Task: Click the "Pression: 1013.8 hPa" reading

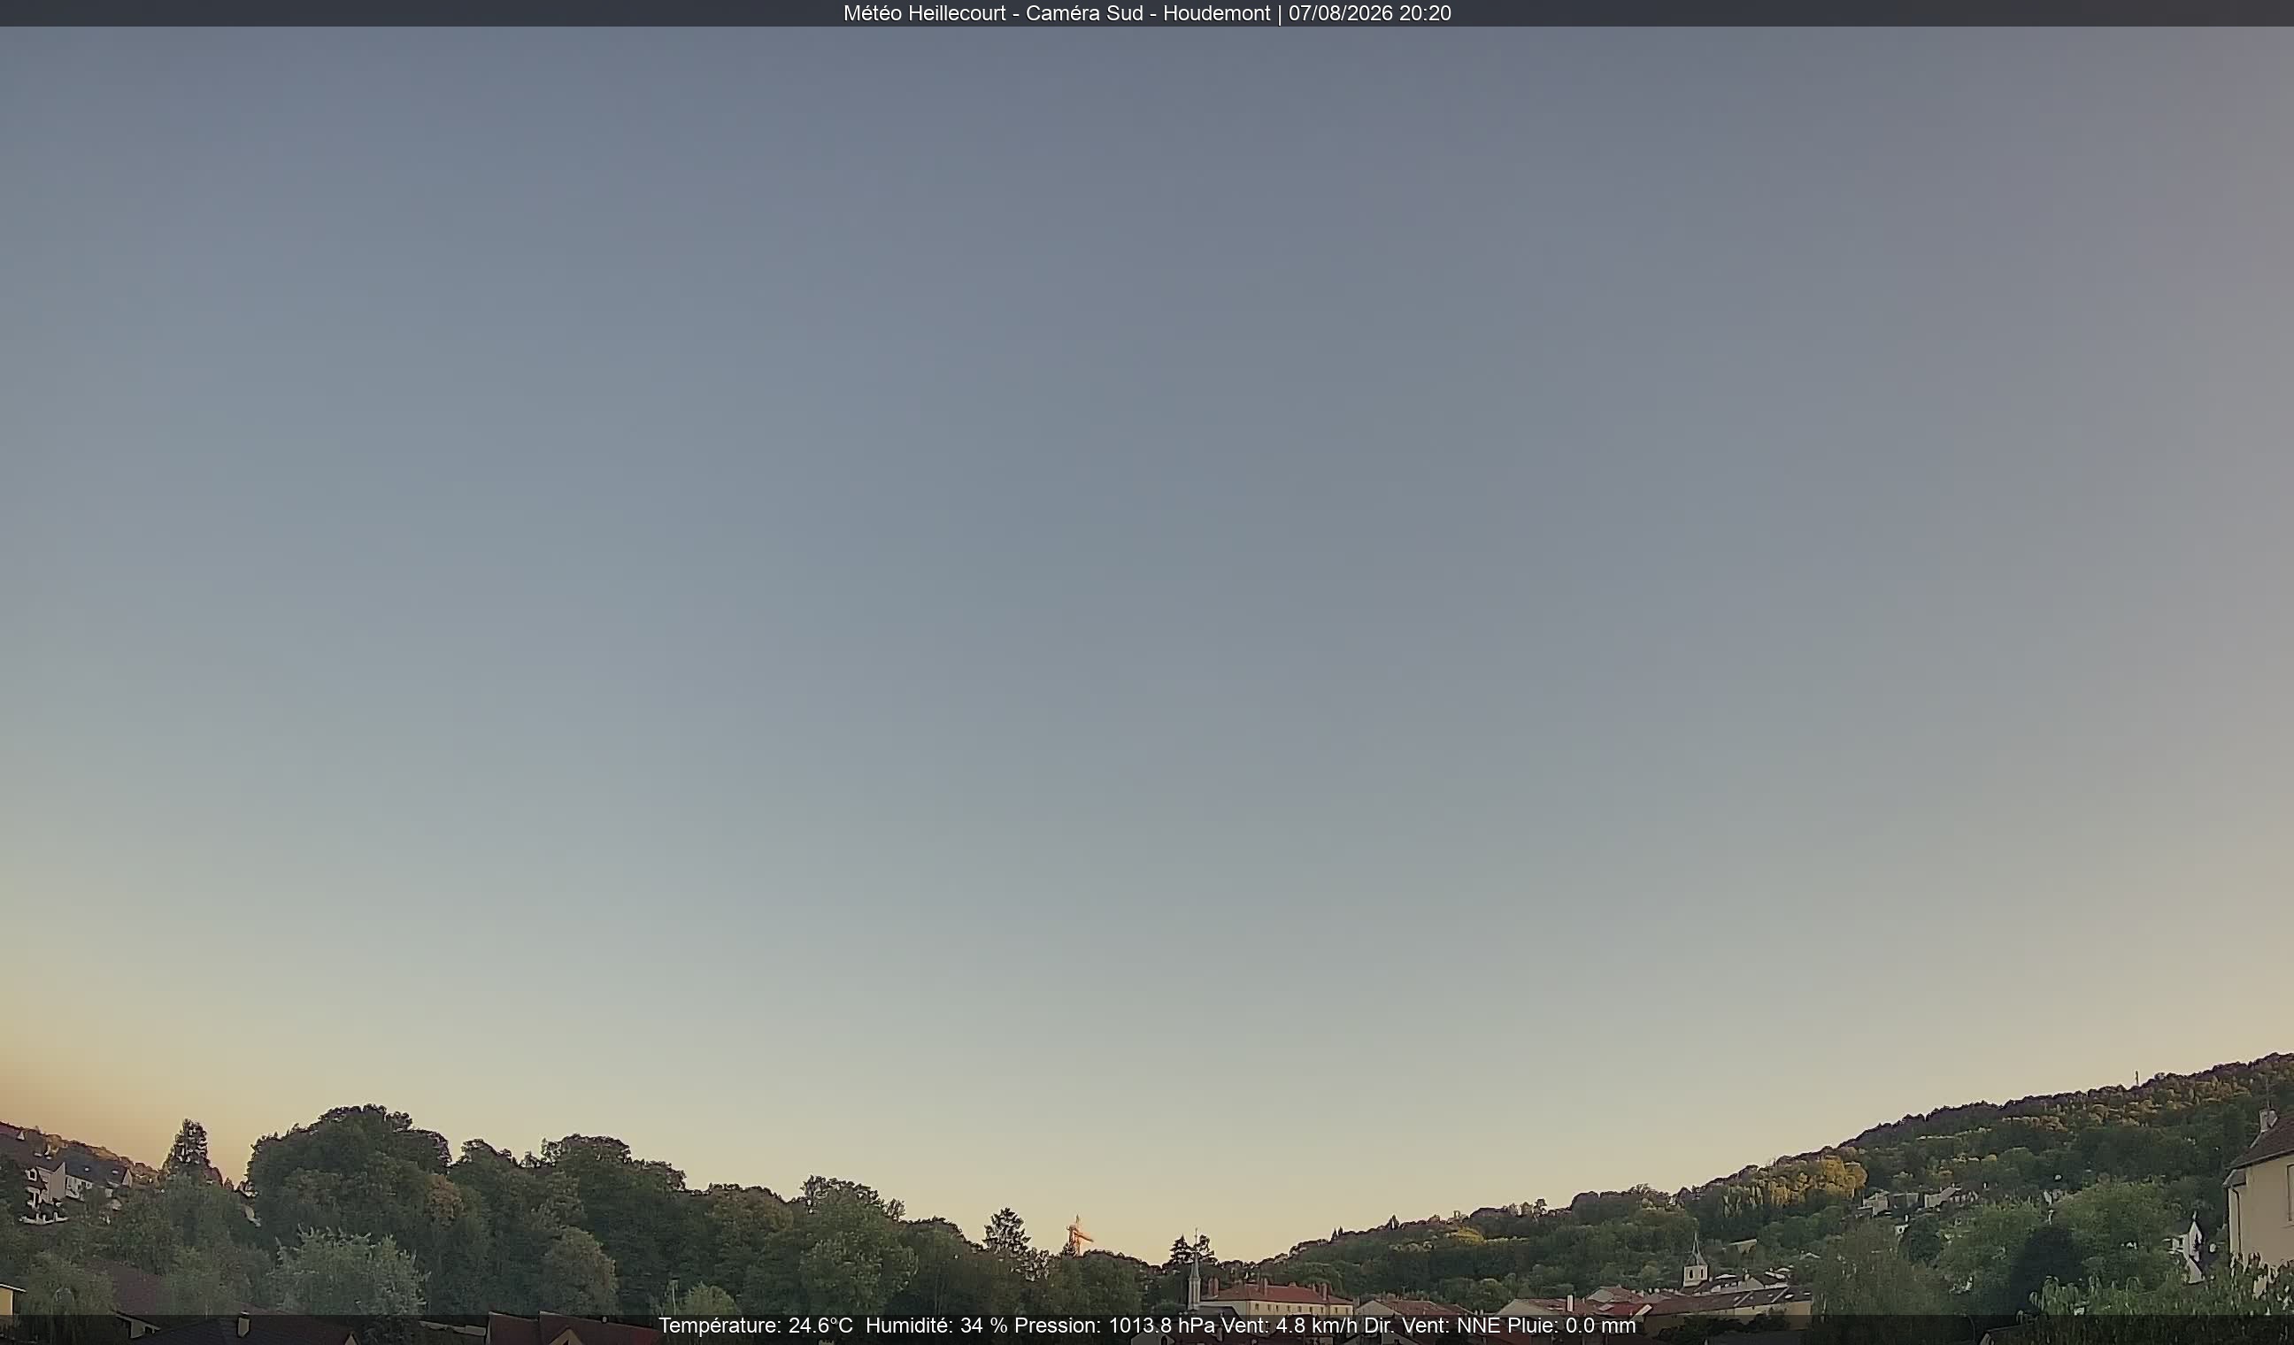Action: tap(1114, 1326)
